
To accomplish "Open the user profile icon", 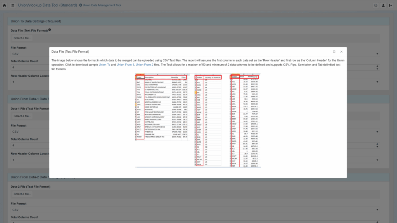I will tap(383, 5).
